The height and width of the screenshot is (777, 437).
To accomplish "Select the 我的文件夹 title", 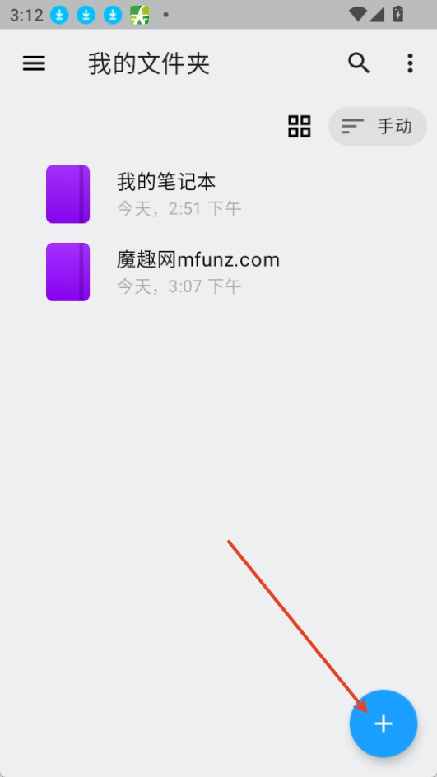I will (x=149, y=64).
